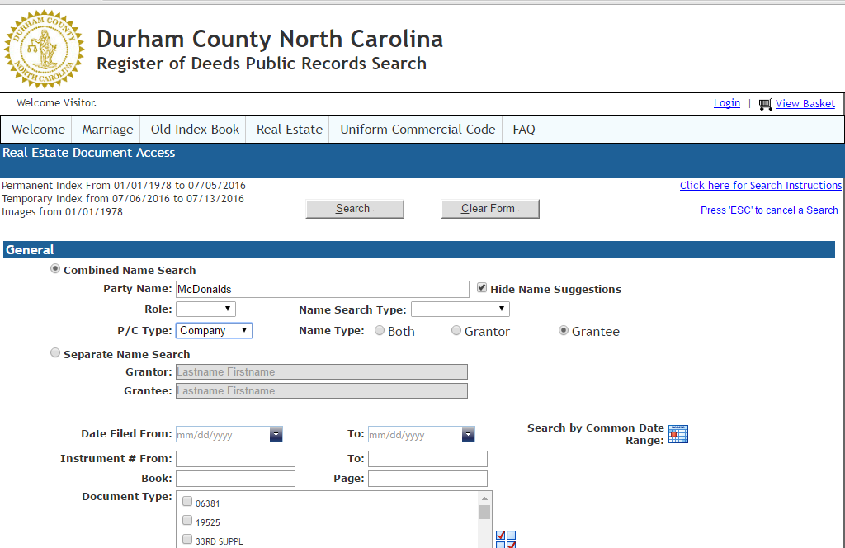Open the P/C Type dropdown showing Company

(x=213, y=330)
